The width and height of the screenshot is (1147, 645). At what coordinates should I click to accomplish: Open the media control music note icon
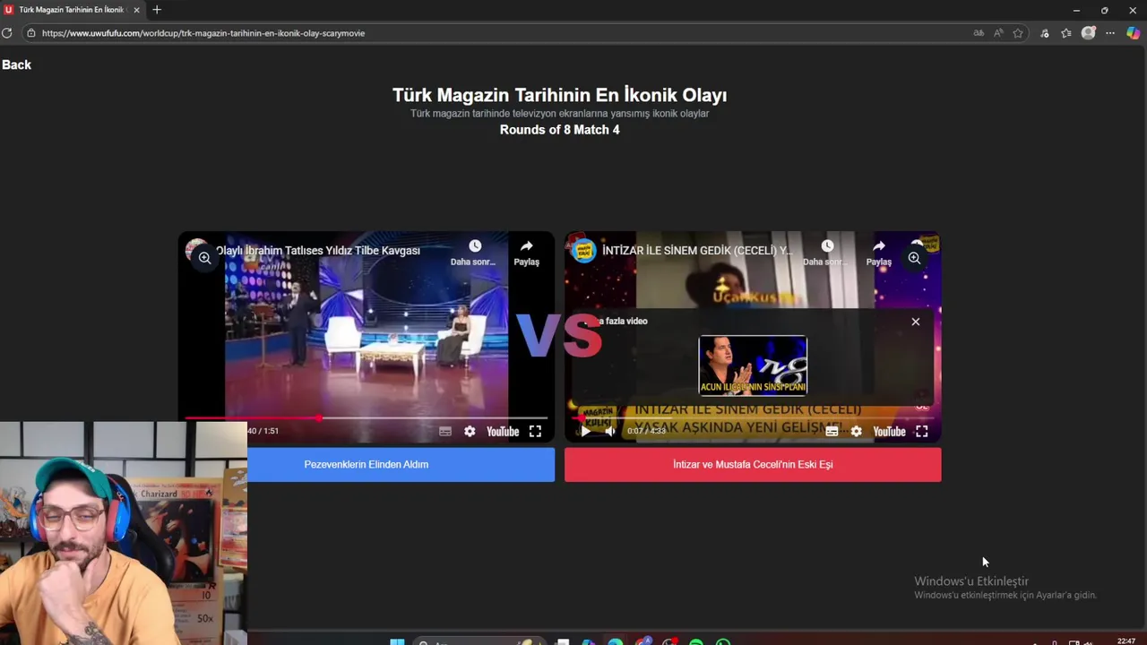[1045, 33]
